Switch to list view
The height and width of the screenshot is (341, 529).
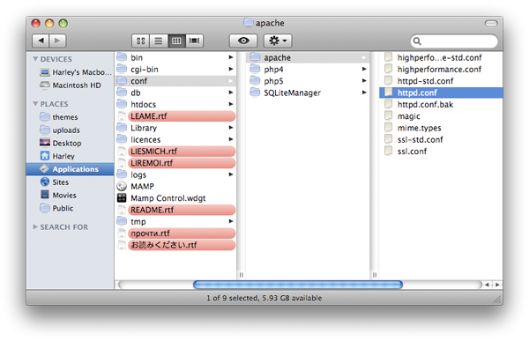(x=159, y=41)
